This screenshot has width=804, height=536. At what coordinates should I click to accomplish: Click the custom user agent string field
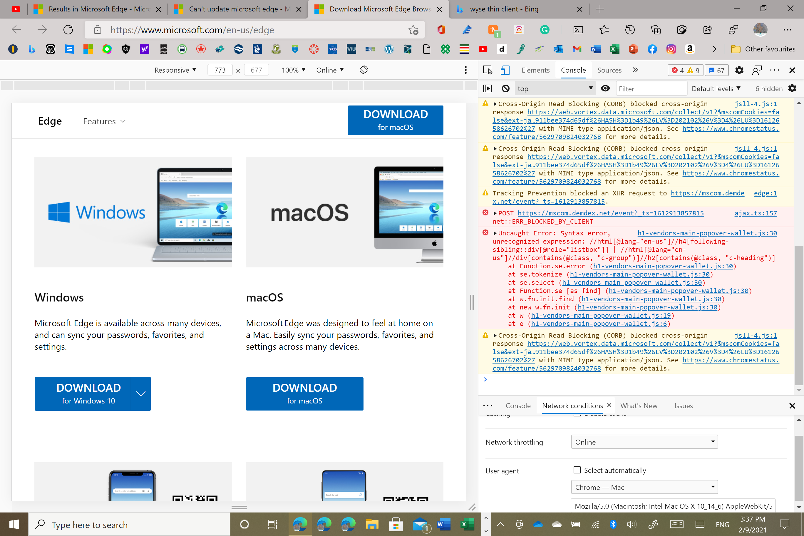[x=673, y=506]
